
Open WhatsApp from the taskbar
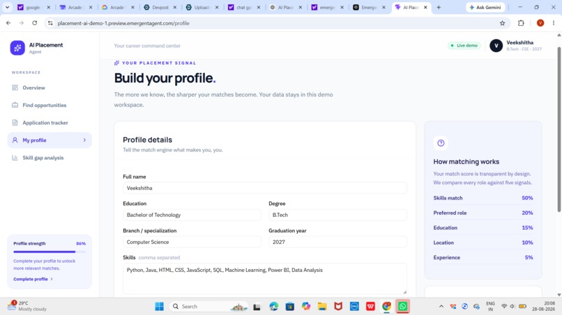pyautogui.click(x=402, y=307)
